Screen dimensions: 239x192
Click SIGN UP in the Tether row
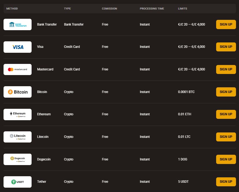click(x=226, y=182)
